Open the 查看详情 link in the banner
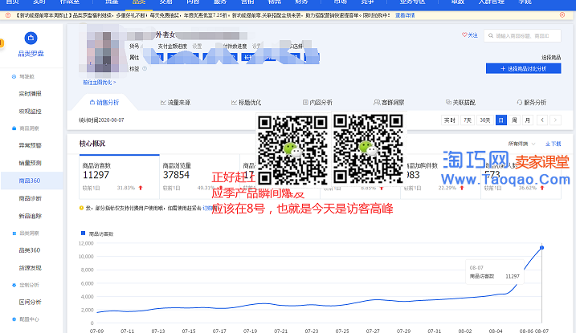This screenshot has width=576, height=333. (405, 15)
